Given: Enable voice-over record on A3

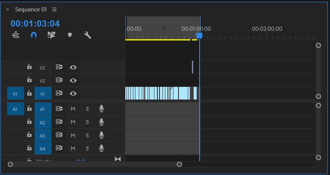Looking at the screenshot, I should point(101,135).
